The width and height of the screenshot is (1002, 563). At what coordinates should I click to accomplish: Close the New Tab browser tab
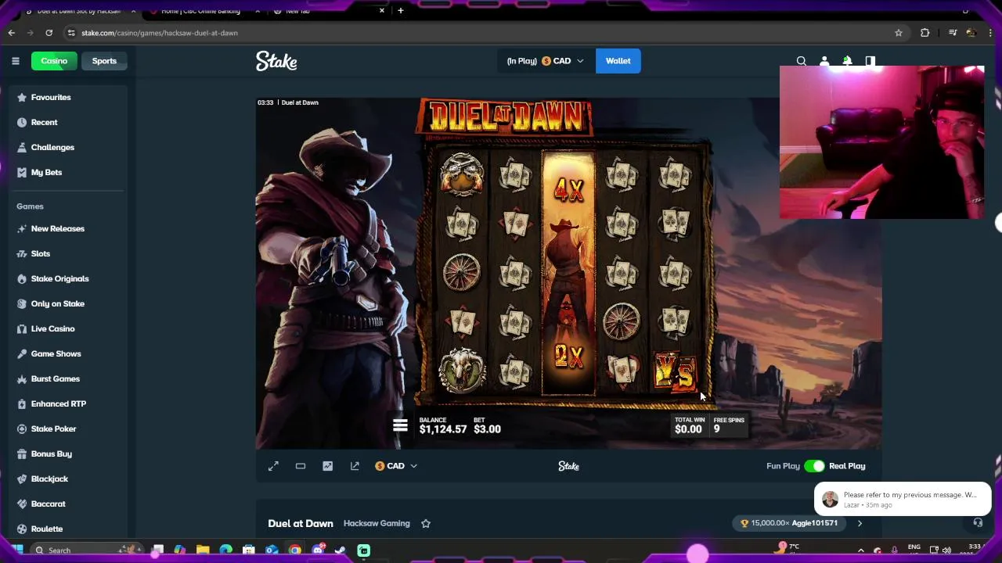pos(382,11)
